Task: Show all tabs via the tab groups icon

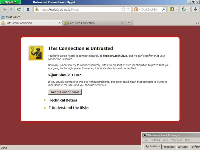Action: coord(197,23)
